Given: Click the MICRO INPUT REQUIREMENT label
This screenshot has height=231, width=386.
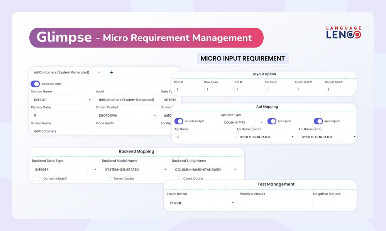Looking at the screenshot, I should 243,59.
